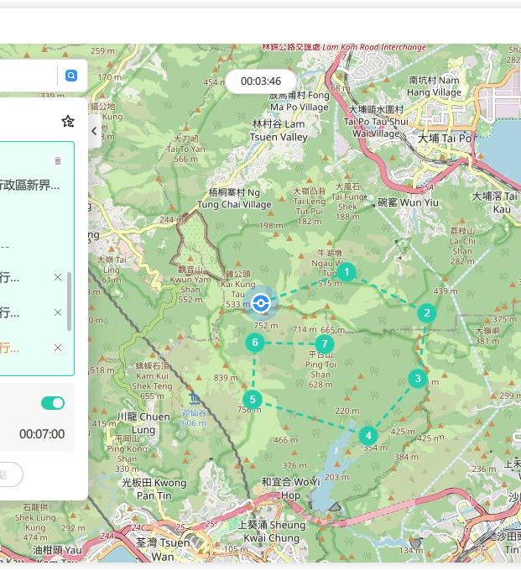This screenshot has width=521, height=571.
Task: Select route waypoint marker 6
Action: pos(255,343)
